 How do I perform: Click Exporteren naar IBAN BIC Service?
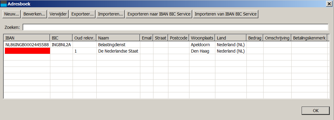tap(159, 14)
